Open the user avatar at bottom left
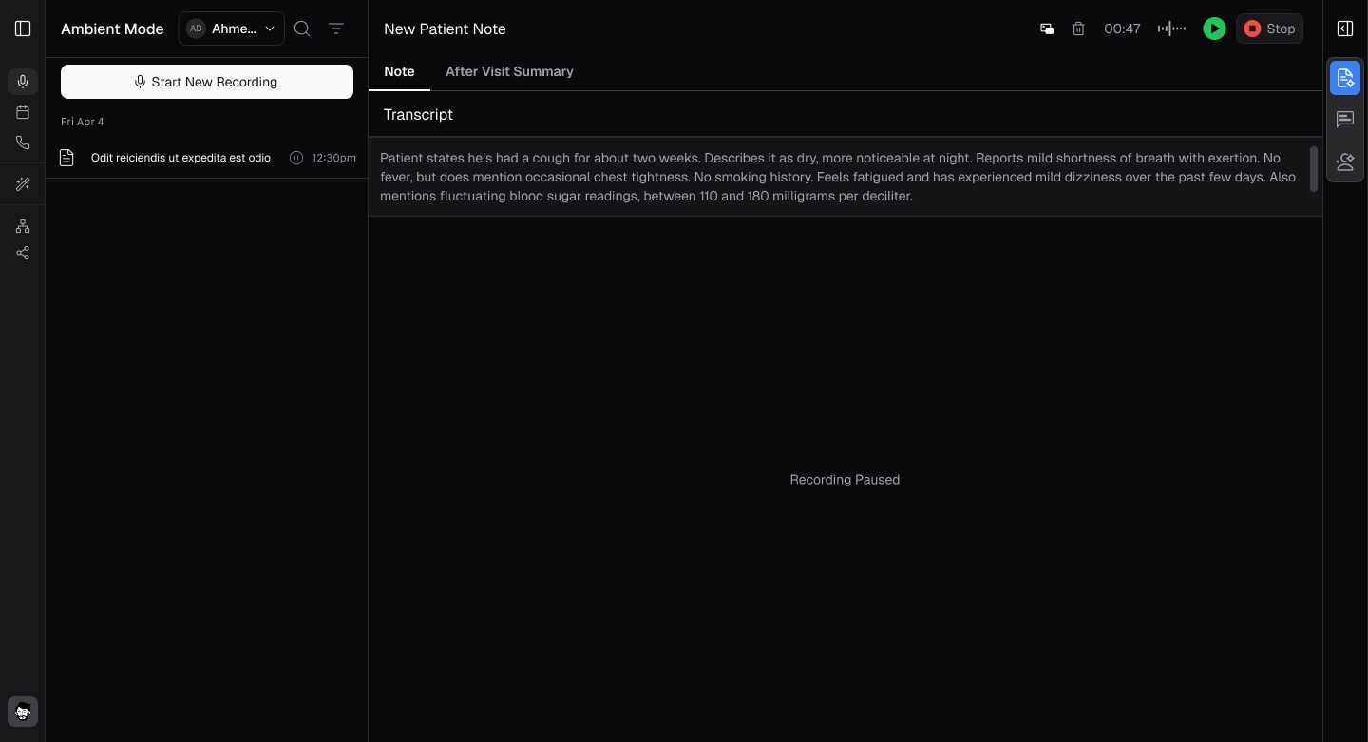This screenshot has height=742, width=1368. pyautogui.click(x=23, y=712)
